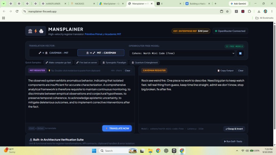
Task: Load 'Fire bad on server' sample
Action: click(x=86, y=63)
